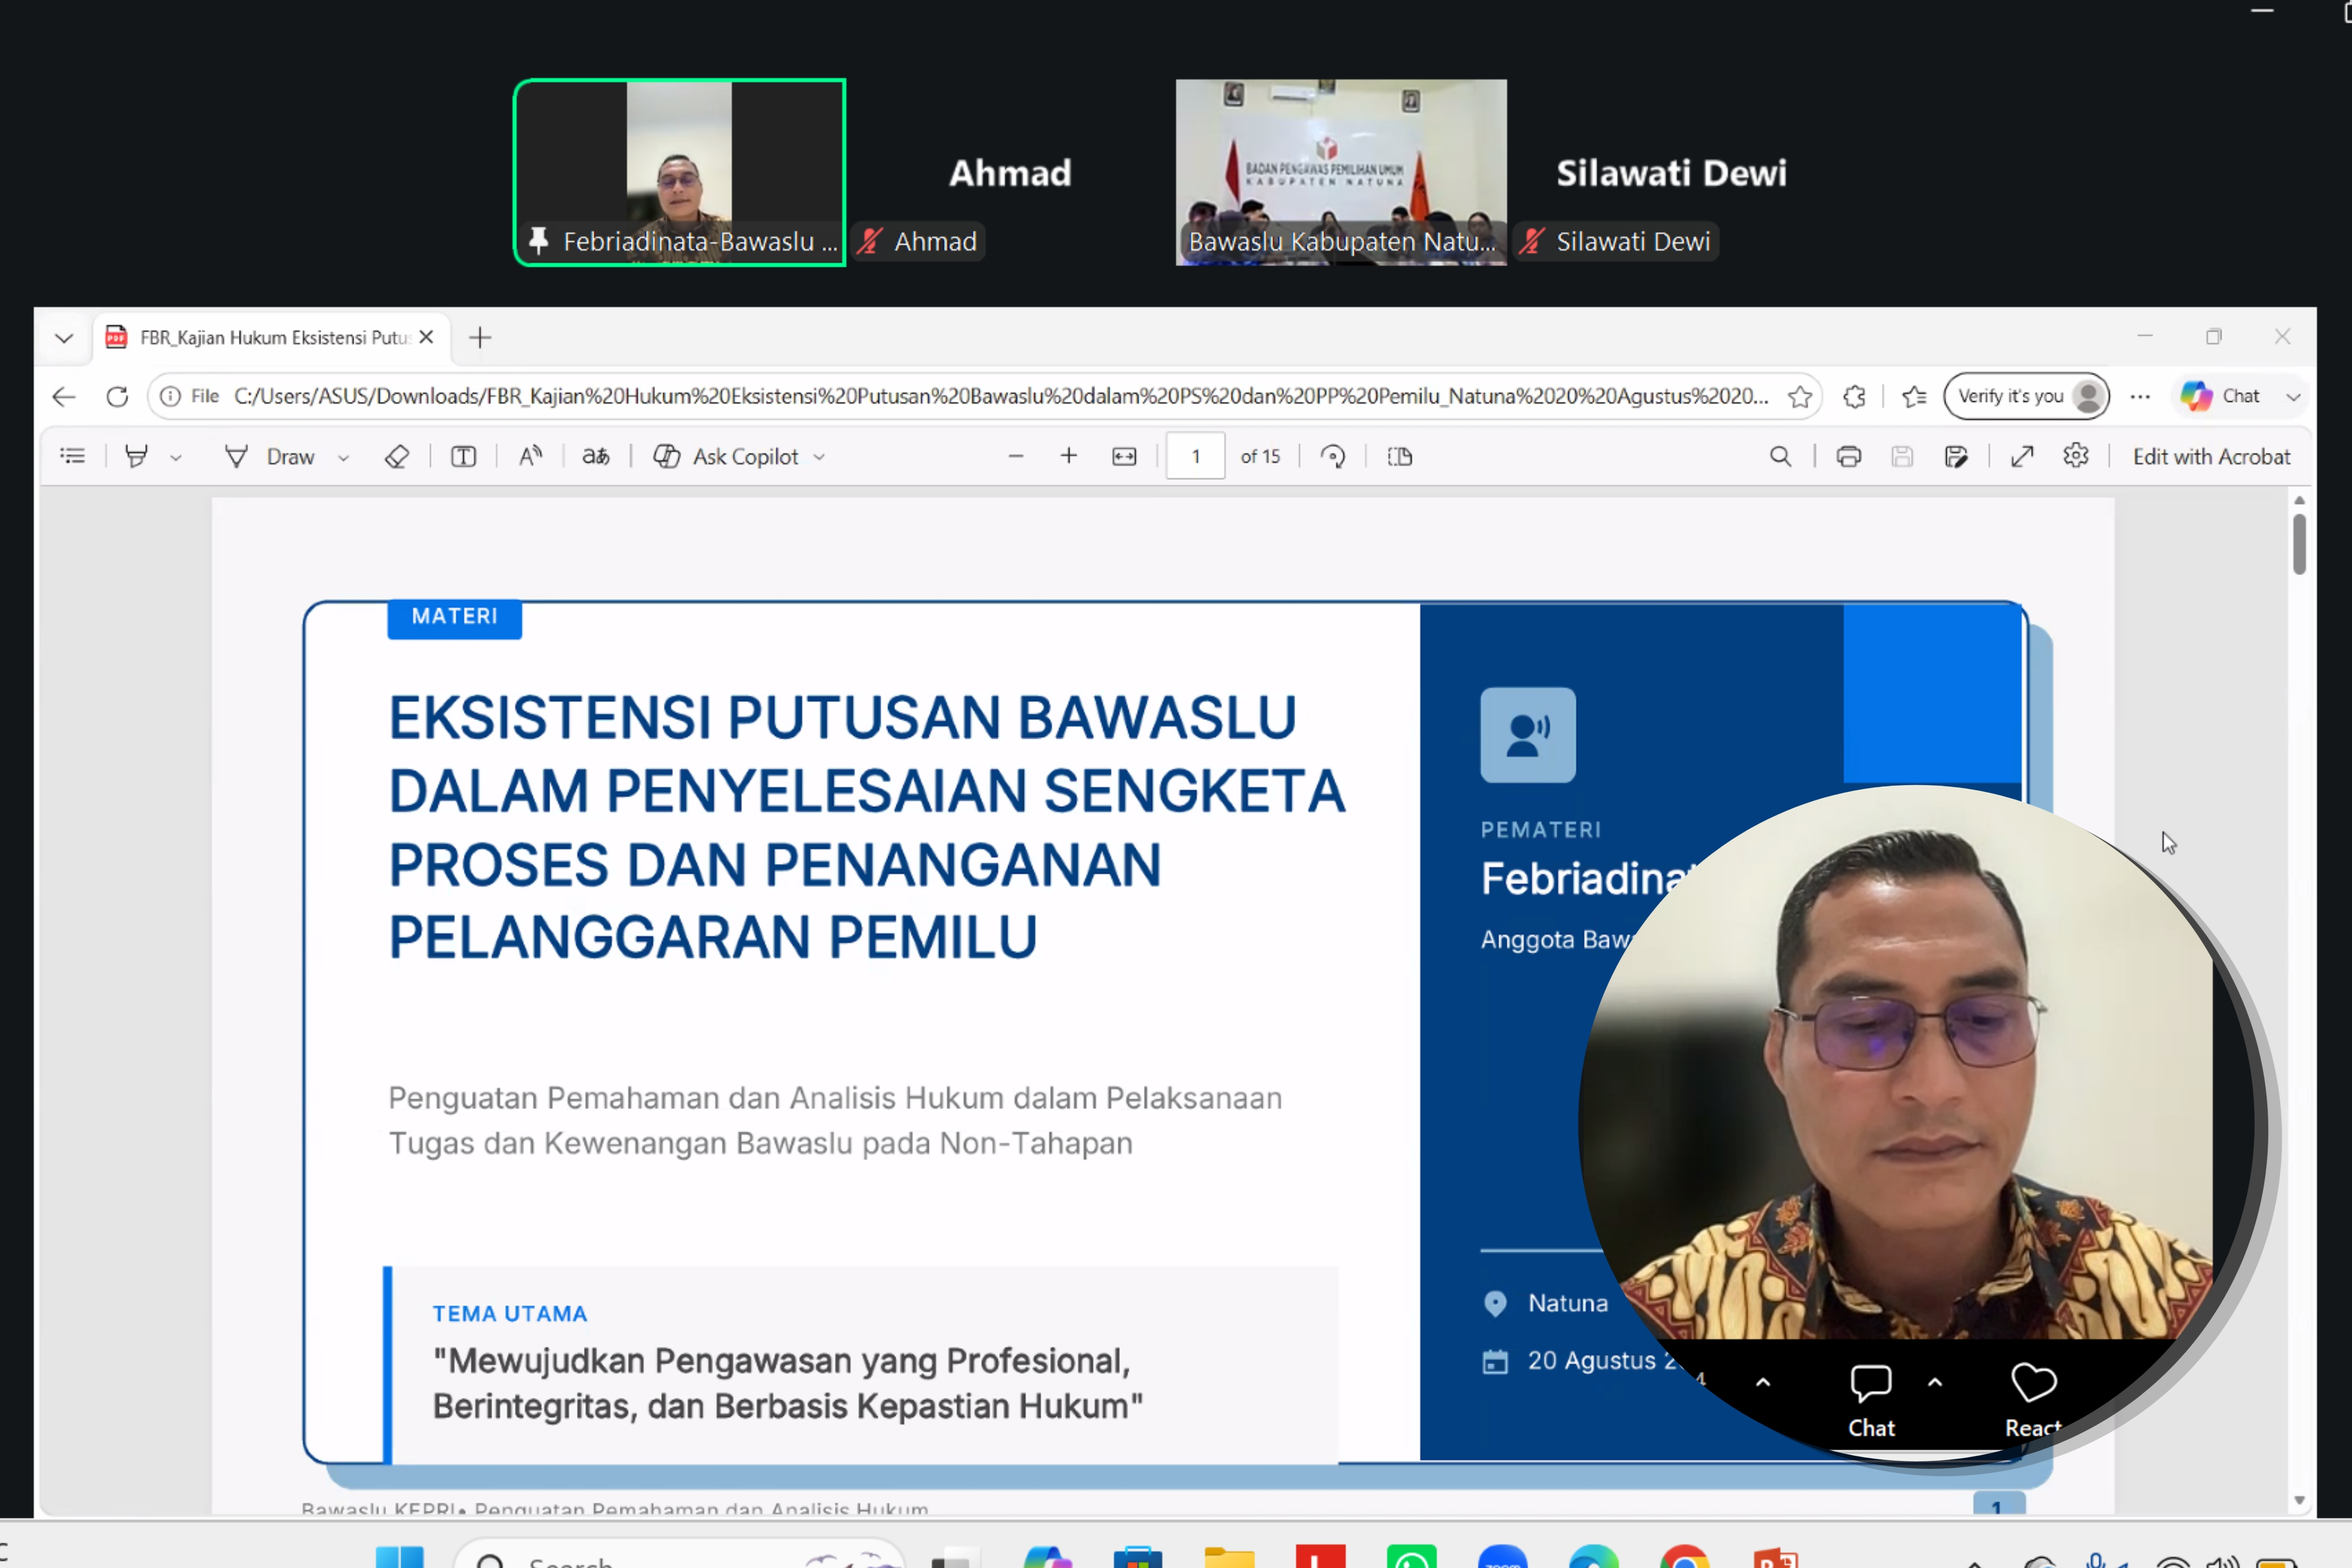Start Read aloud
This screenshot has height=1568, width=2352.
pos(530,456)
